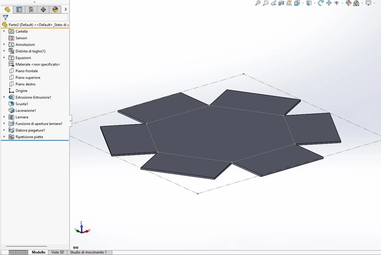Screen dimensions: 381x255
Task: Expand the Ripetizione piatta node
Action: click(4, 137)
